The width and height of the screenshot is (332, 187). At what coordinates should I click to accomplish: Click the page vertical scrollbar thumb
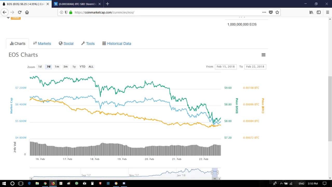pos(330,109)
